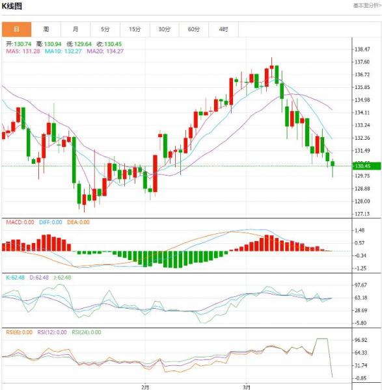Click the MACD indicator label

pos(20,222)
